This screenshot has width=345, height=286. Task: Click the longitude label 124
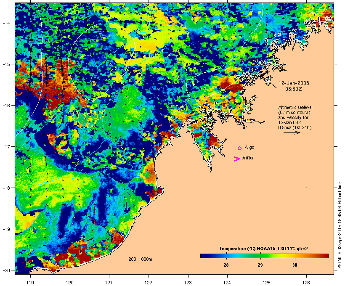pos(227,283)
